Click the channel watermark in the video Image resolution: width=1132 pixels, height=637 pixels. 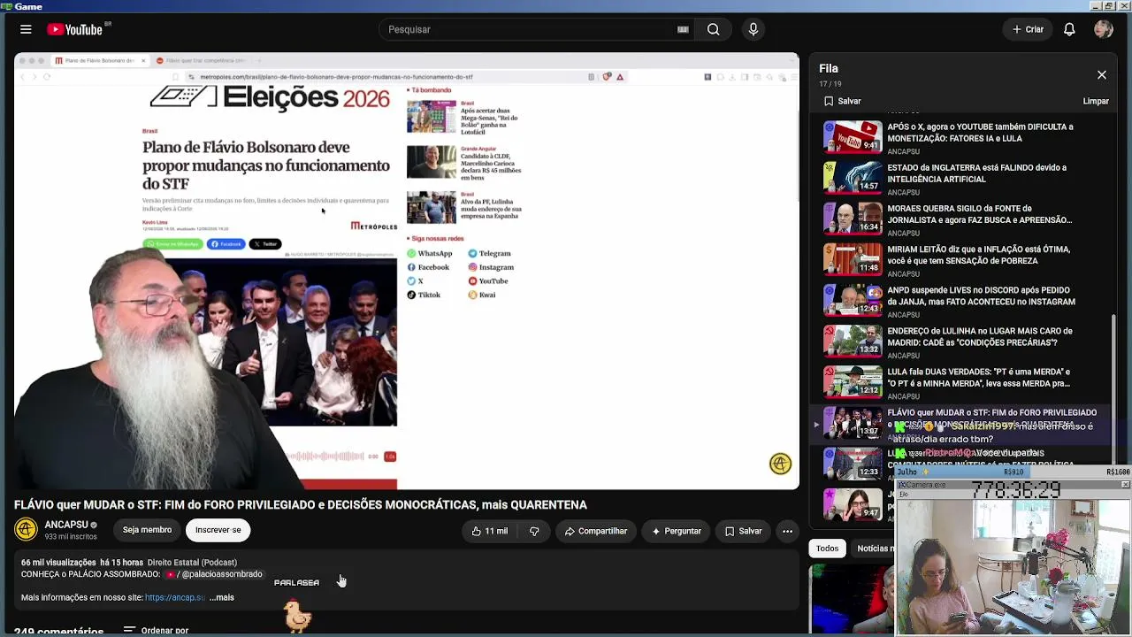[x=780, y=464]
